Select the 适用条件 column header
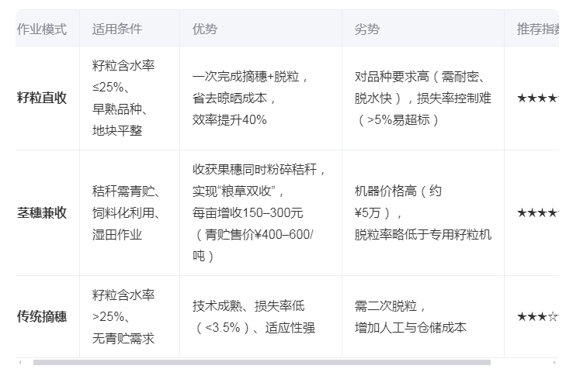Screen dimensions: 566x369 click(x=117, y=29)
